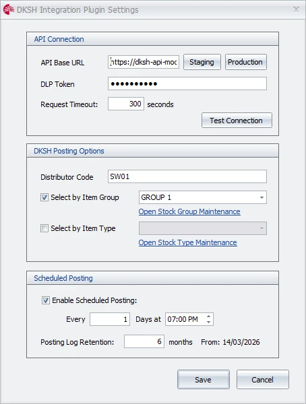Screen dimensions: 306x404
Task: Click the disabled Item Type dropdown
Action: tap(203, 228)
